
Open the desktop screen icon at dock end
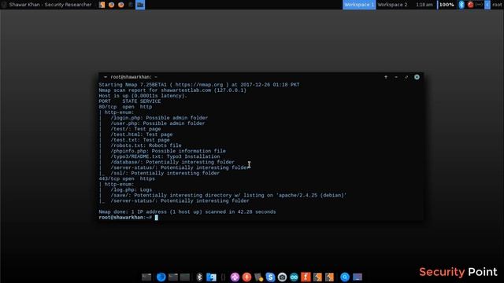pos(358,277)
